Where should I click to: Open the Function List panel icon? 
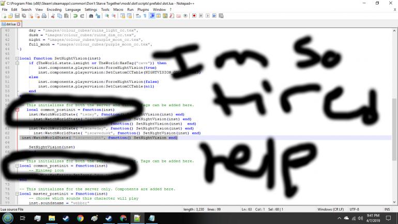point(172,16)
